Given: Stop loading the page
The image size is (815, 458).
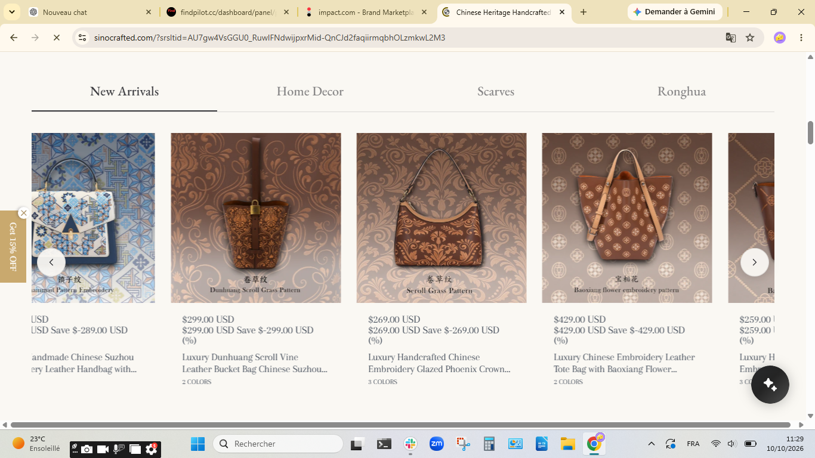Looking at the screenshot, I should click(56, 38).
